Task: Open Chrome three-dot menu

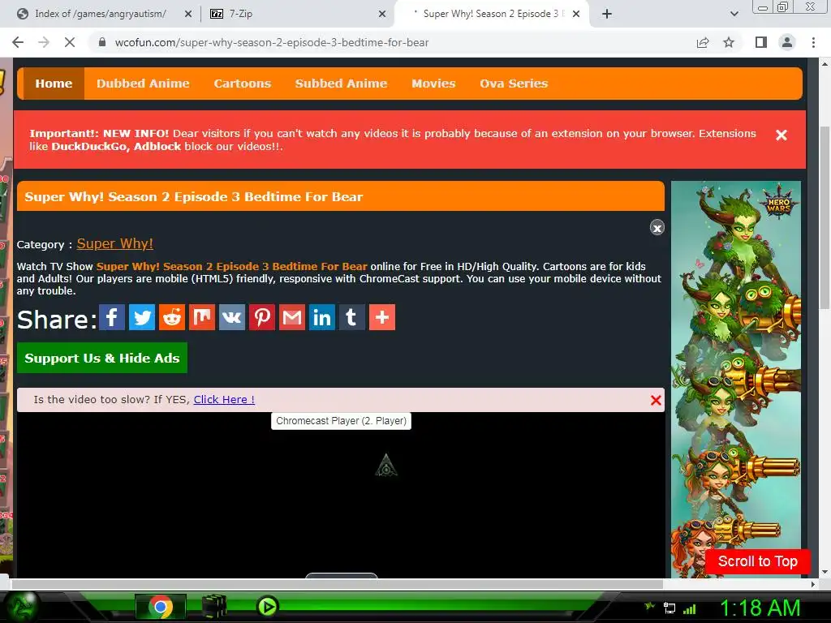Action: coord(813,42)
